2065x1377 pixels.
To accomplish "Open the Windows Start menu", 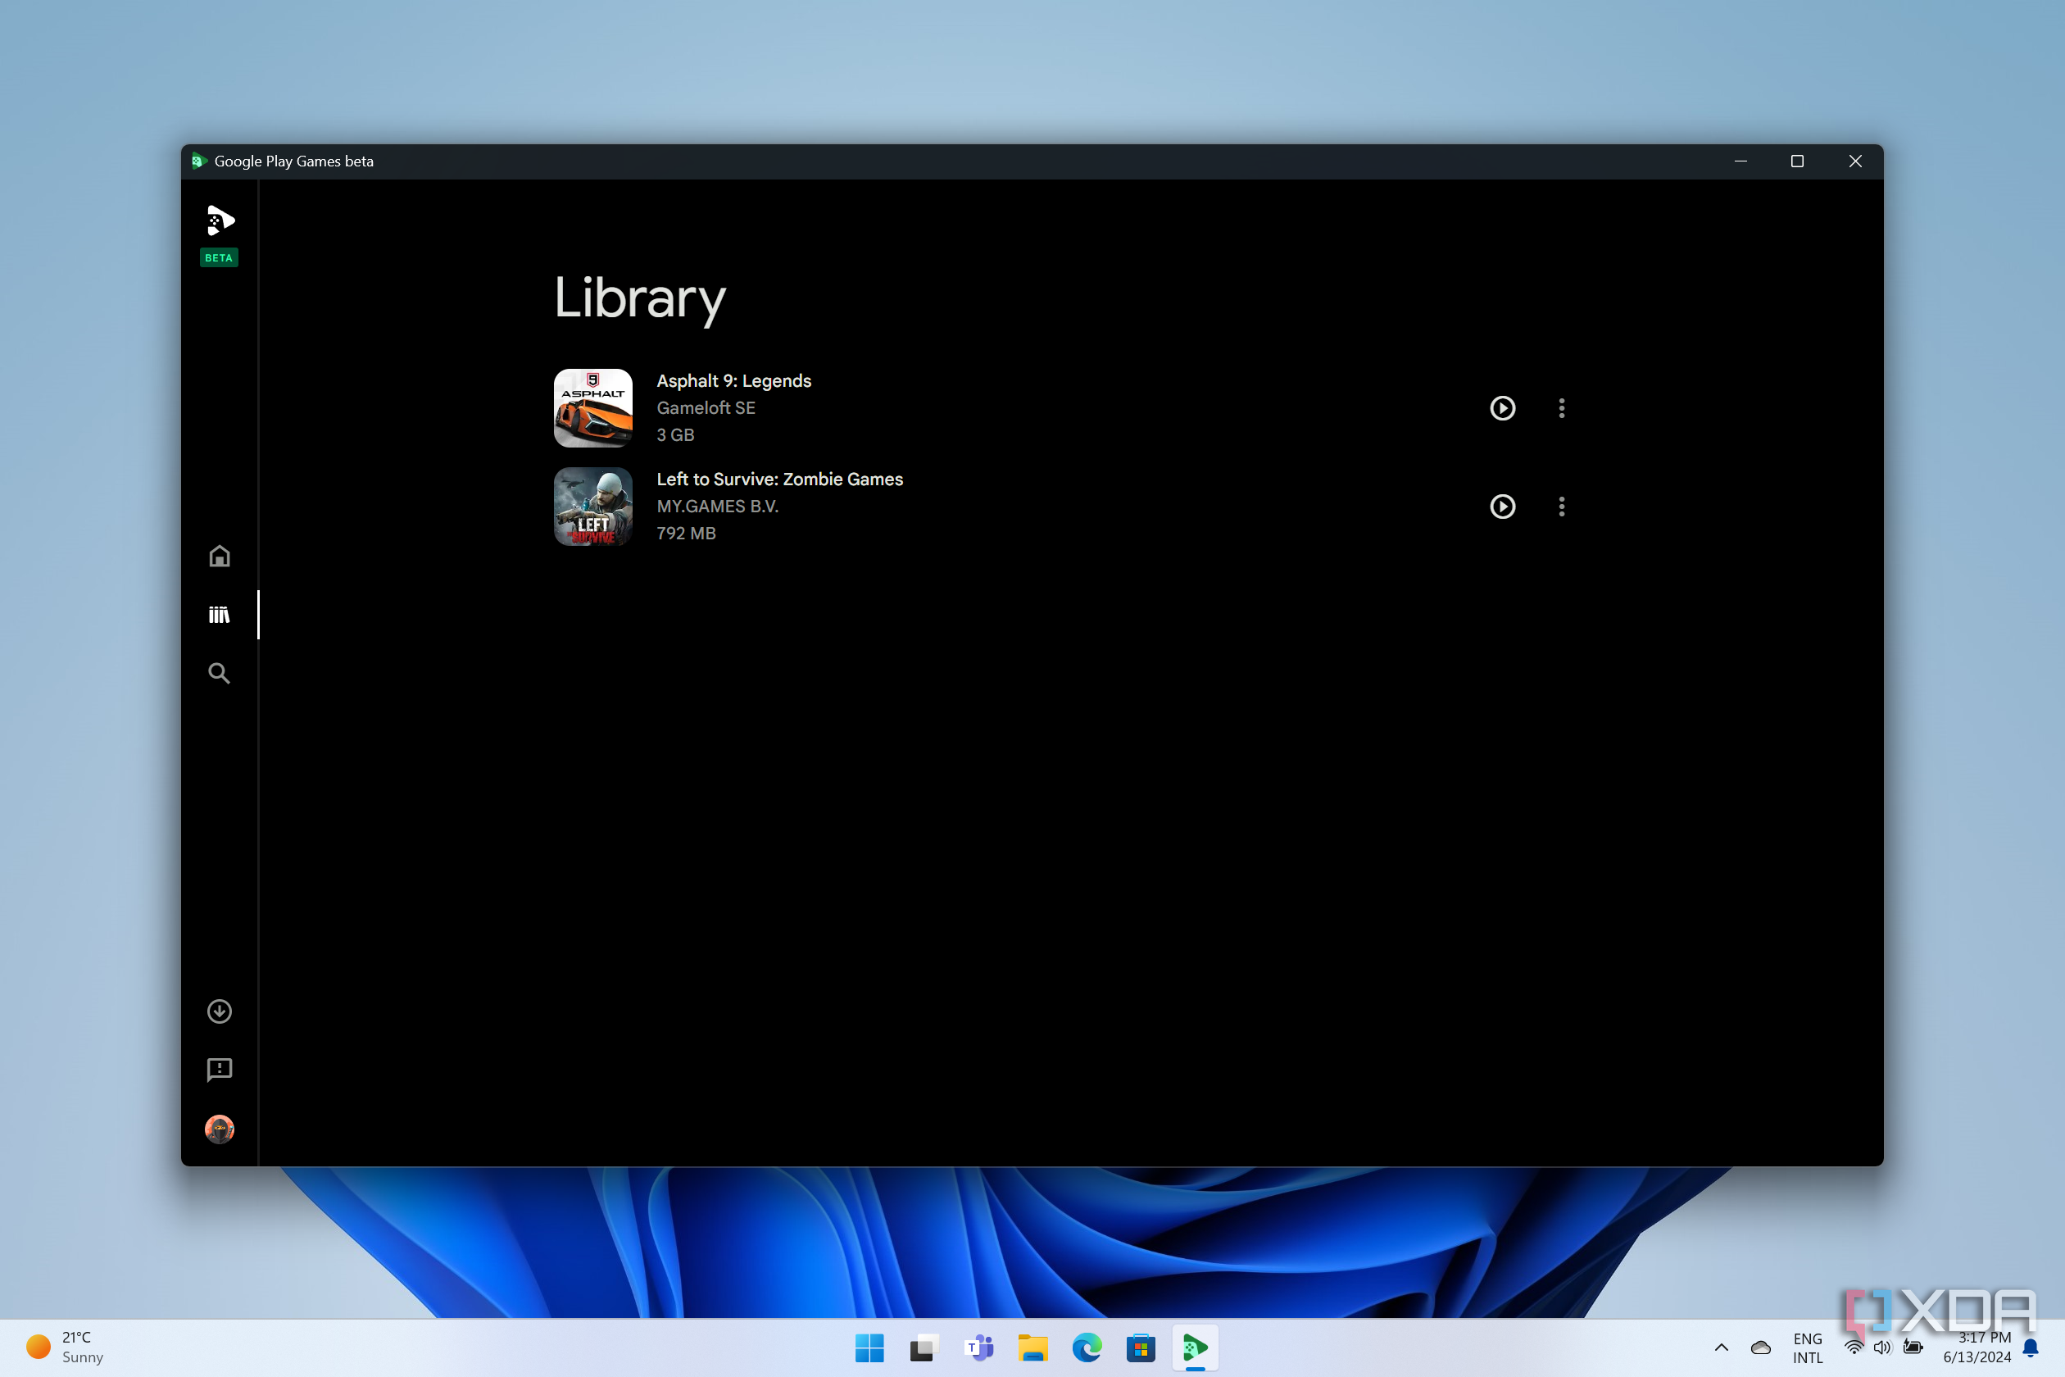I will click(870, 1348).
